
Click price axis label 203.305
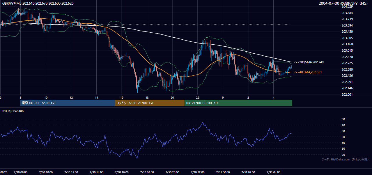tap(347, 38)
